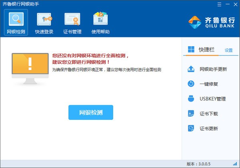The height and width of the screenshot is (168, 240).
Task: Select the 网银助手更新 label
Action: coord(213,69)
